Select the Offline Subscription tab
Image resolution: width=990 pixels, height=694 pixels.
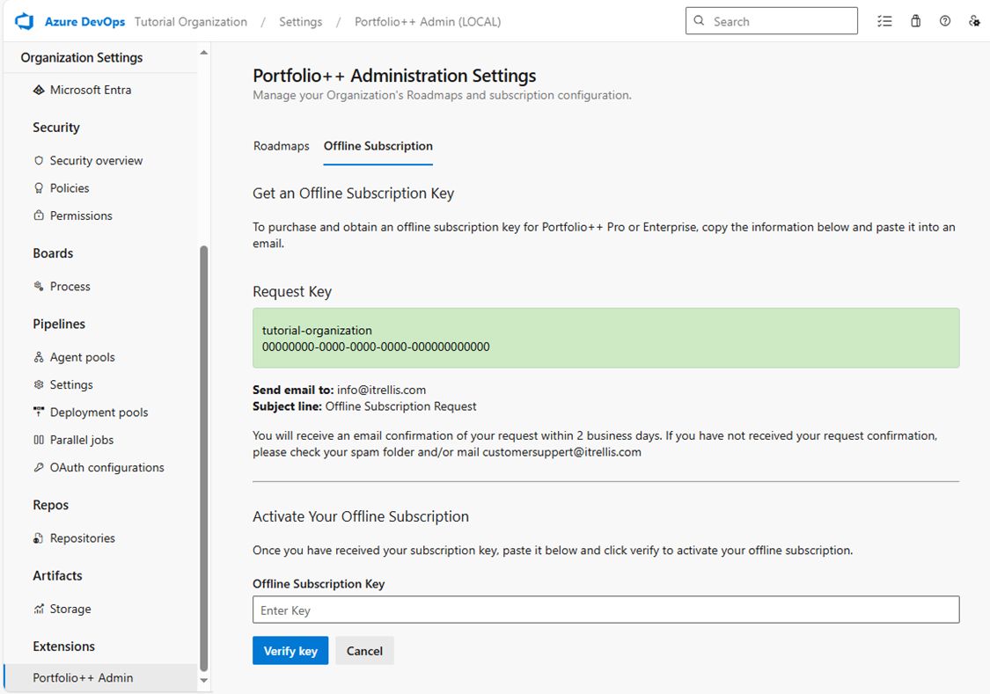(x=378, y=146)
